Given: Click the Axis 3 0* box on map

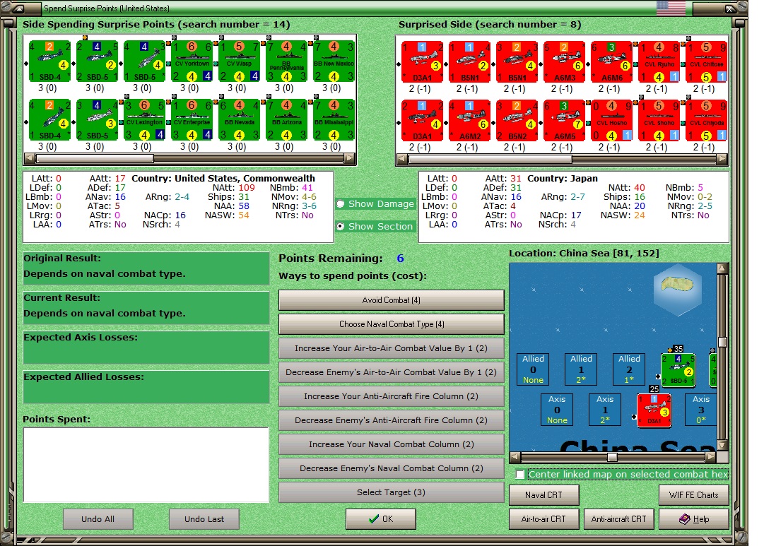Looking at the screenshot, I should tap(700, 410).
